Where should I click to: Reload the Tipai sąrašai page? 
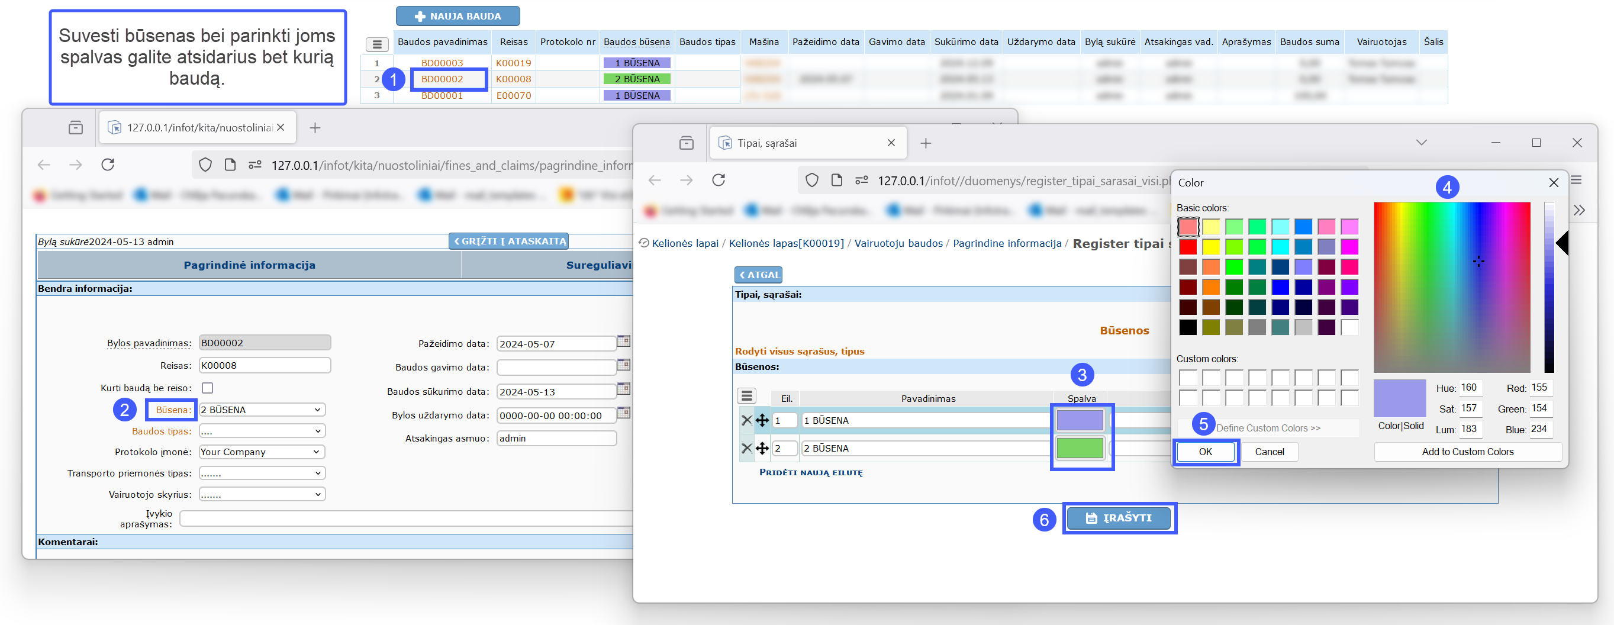pos(719,181)
